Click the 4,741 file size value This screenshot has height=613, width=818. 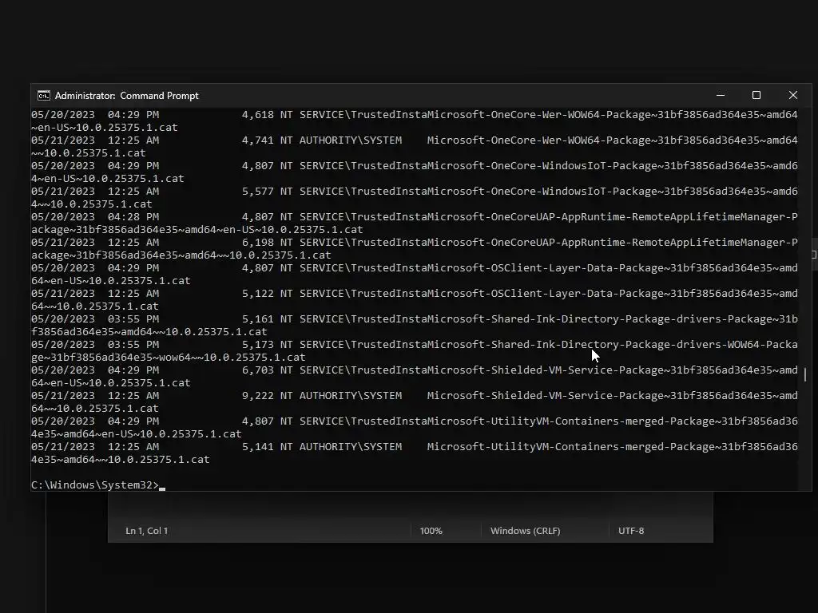[x=258, y=140]
